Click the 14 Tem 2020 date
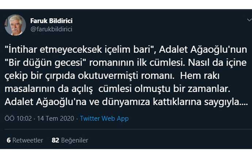Screen dimensions: 252x164 point(58,118)
